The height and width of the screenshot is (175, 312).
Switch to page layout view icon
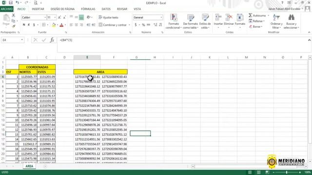[x=258, y=172]
